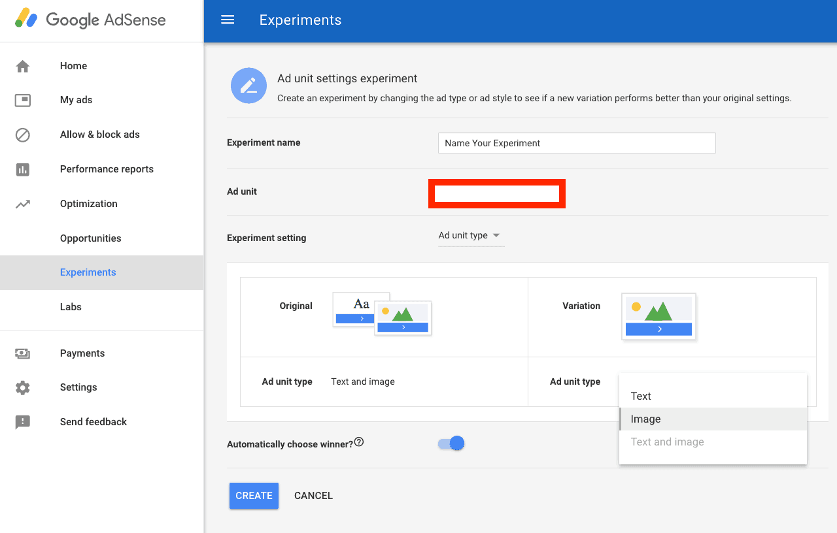Click the Variation ad preview thumbnail

658,316
